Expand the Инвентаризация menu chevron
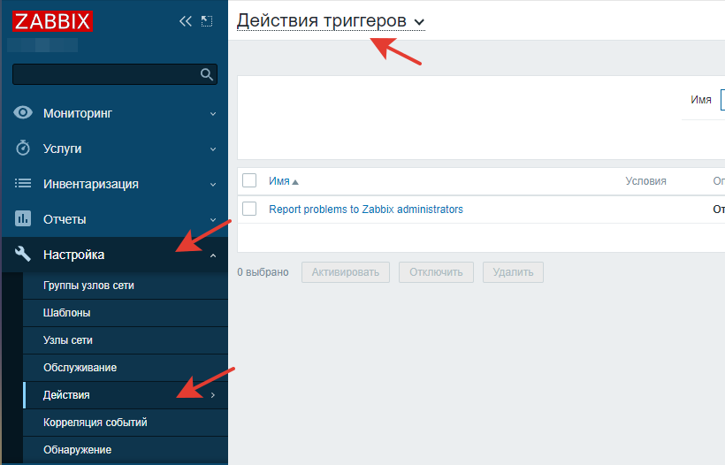725x465 pixels. [x=213, y=185]
